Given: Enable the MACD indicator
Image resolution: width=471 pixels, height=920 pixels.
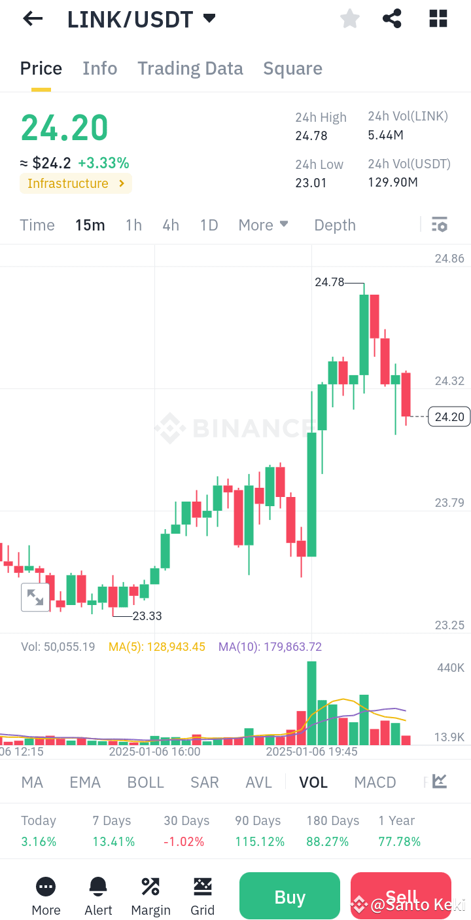Looking at the screenshot, I should tap(375, 782).
